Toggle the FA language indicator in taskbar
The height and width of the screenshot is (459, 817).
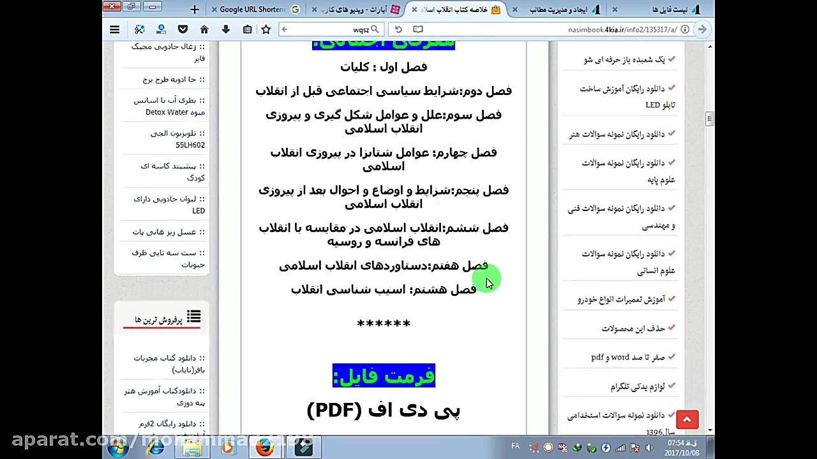tap(515, 447)
